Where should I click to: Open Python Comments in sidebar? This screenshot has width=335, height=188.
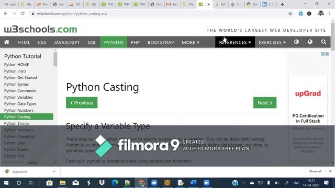pyautogui.click(x=20, y=90)
